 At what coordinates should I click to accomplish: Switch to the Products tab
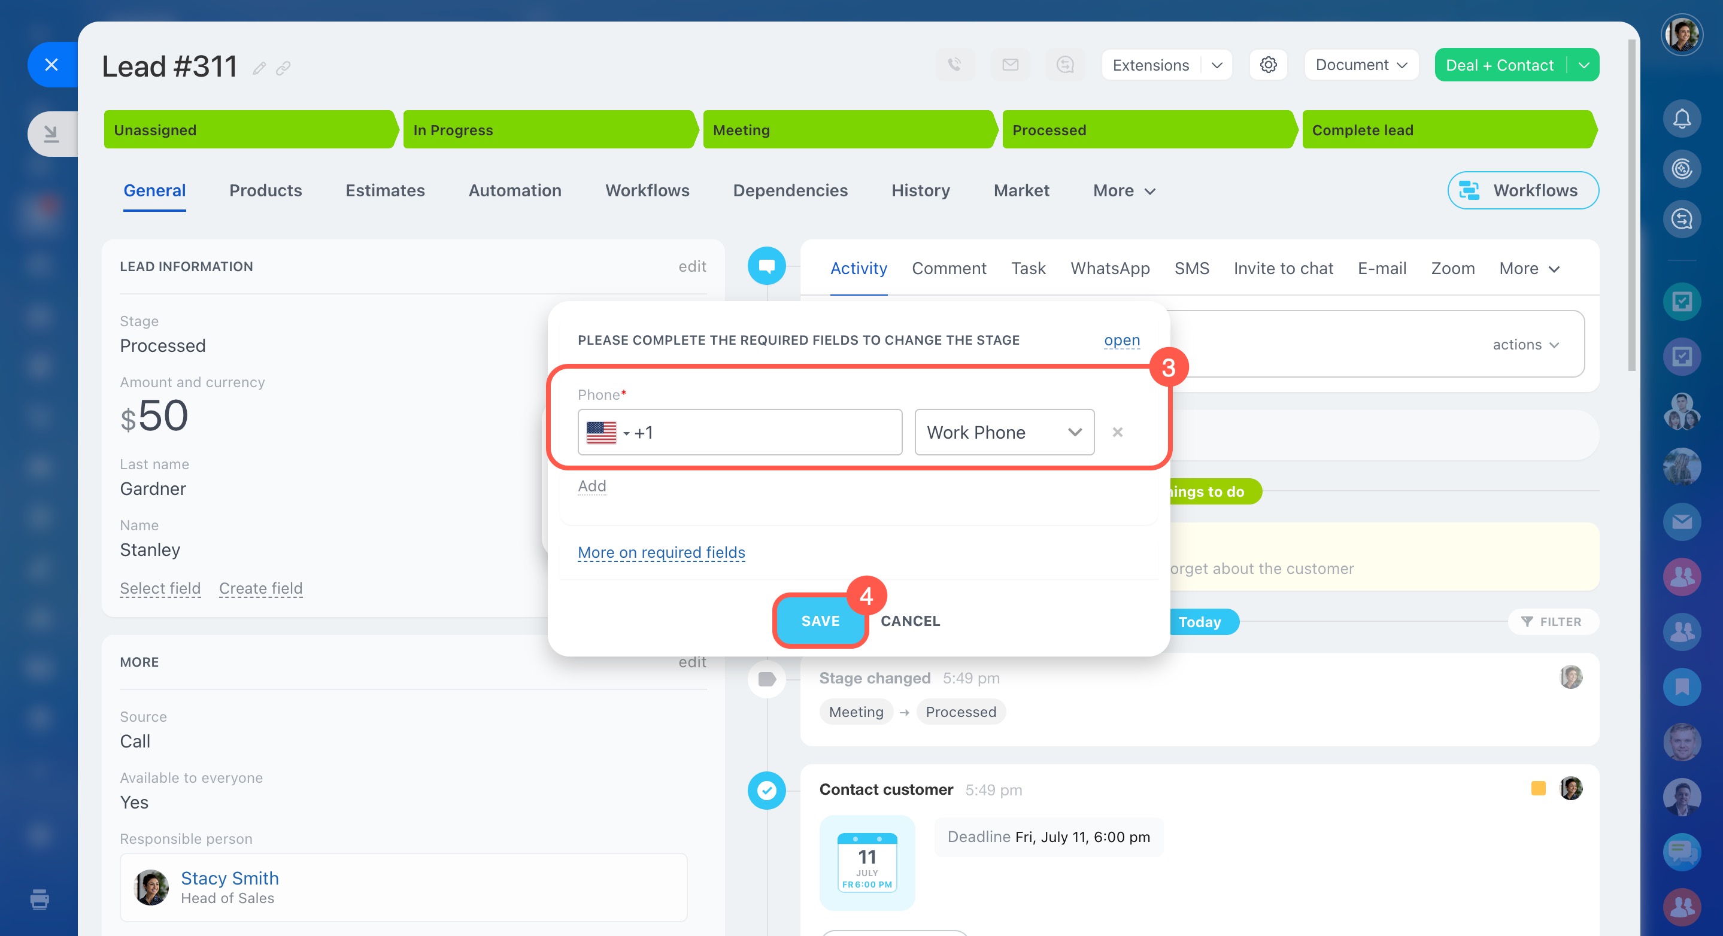(x=265, y=190)
